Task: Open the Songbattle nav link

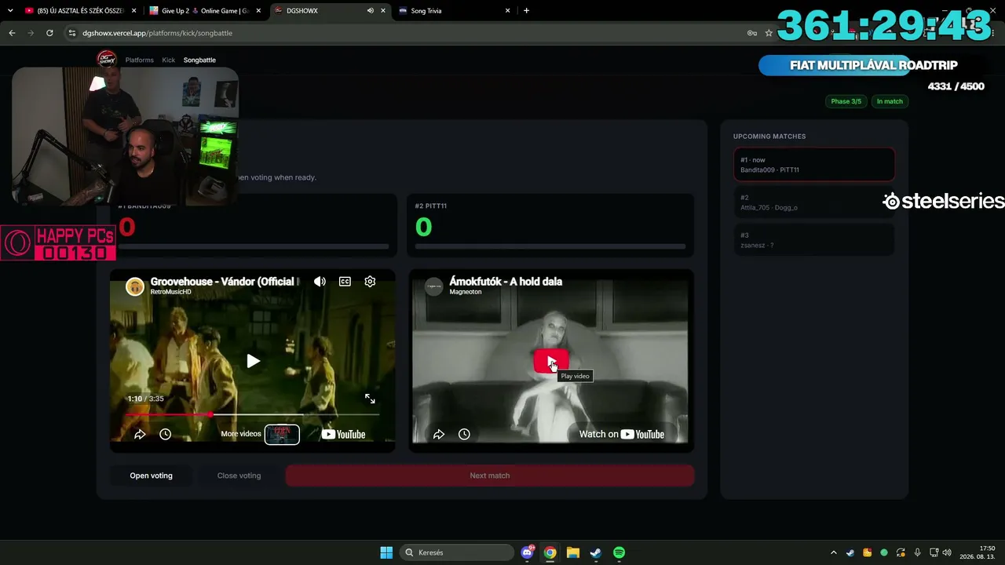Action: click(199, 60)
